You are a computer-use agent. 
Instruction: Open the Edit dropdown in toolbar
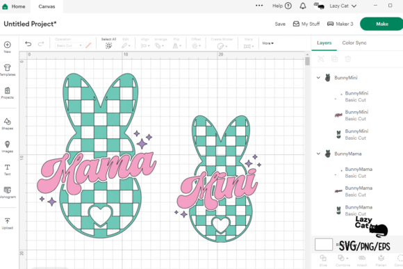126,46
